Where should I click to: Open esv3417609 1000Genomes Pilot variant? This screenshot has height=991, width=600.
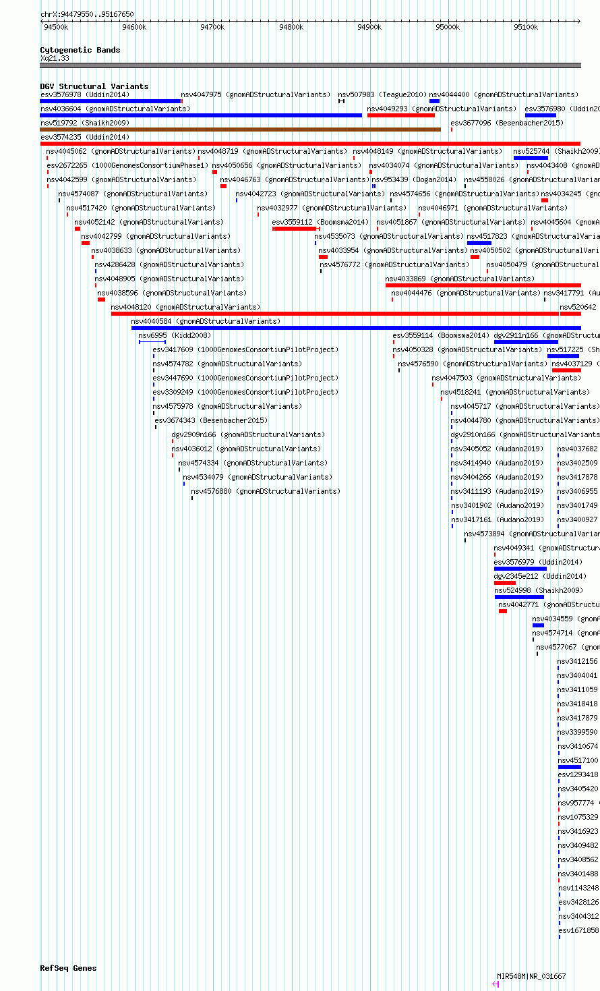[245, 349]
